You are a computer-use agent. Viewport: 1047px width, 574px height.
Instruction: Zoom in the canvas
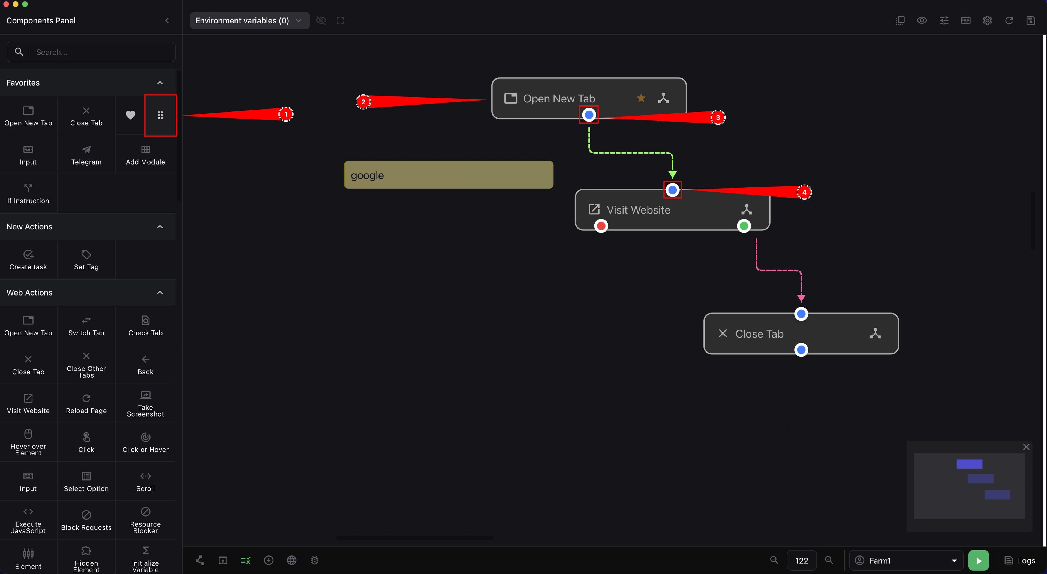(x=829, y=560)
